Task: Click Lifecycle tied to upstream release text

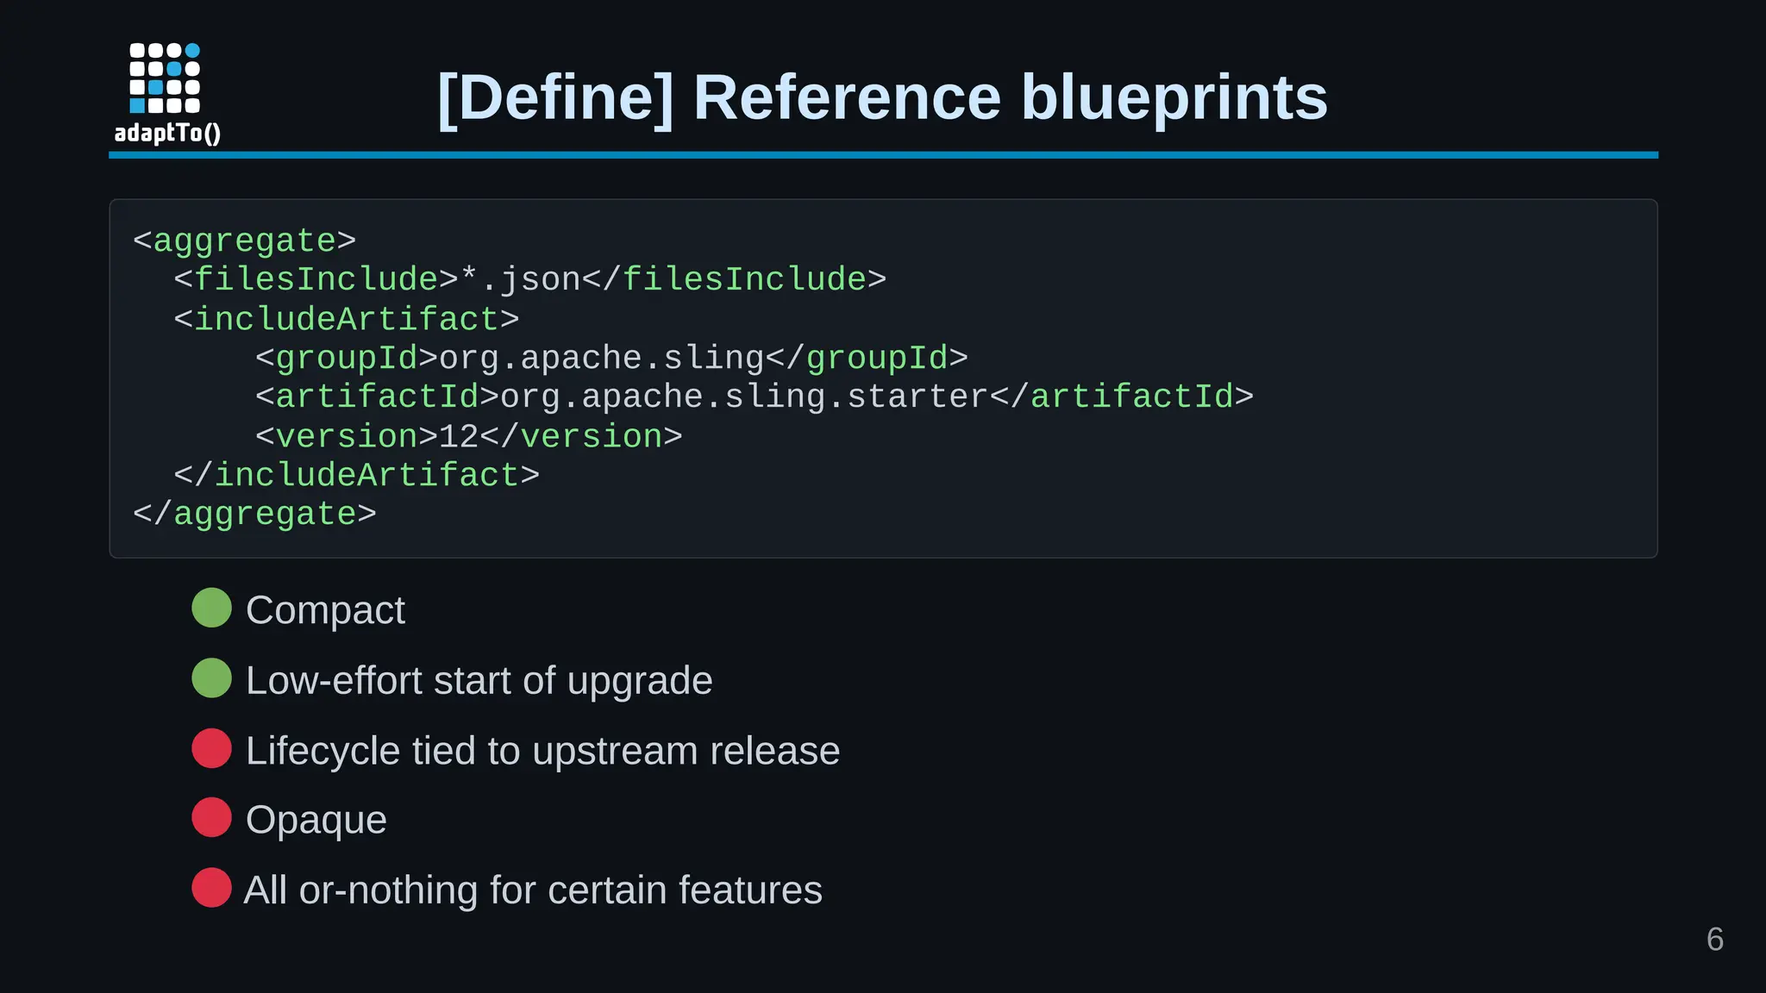Action: (542, 751)
